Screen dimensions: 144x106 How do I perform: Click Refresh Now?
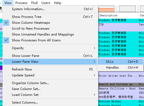tap(50, 69)
